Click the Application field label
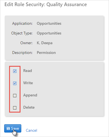Screen dimensions: 109x137 [x=22, y=24]
